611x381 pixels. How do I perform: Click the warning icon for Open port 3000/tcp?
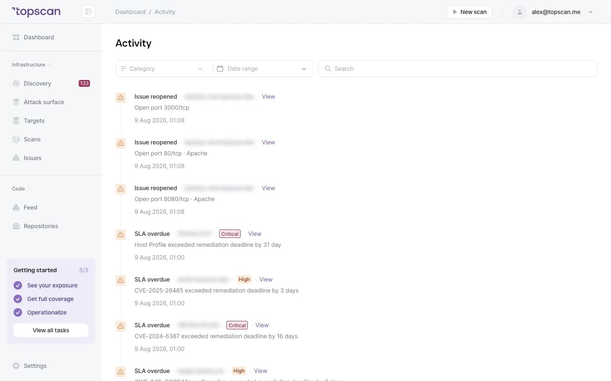click(x=121, y=97)
